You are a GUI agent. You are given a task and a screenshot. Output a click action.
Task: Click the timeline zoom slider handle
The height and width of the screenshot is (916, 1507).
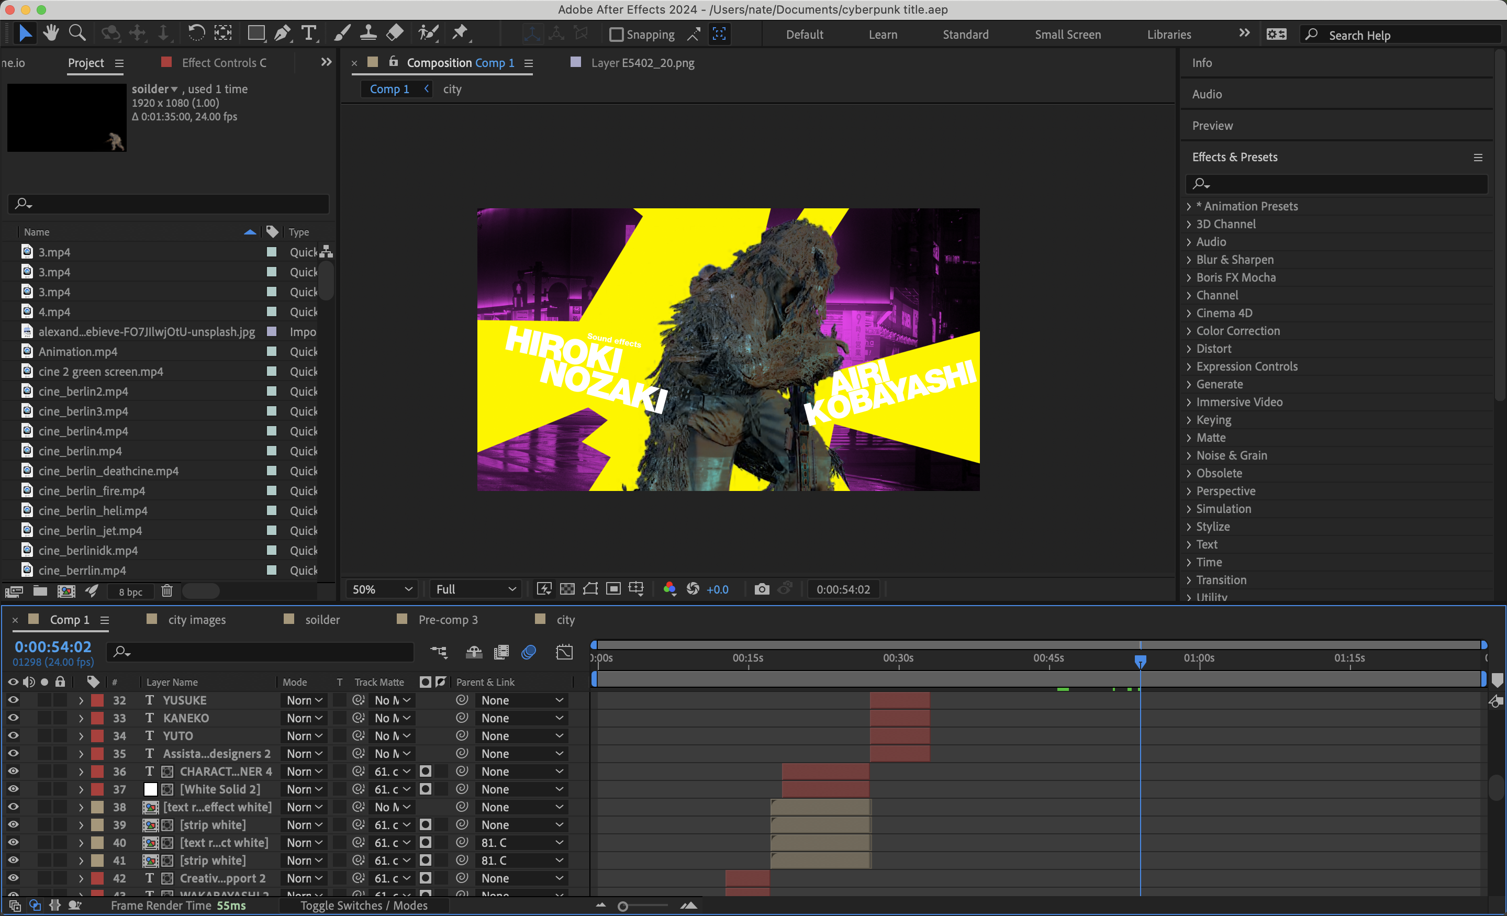(622, 907)
